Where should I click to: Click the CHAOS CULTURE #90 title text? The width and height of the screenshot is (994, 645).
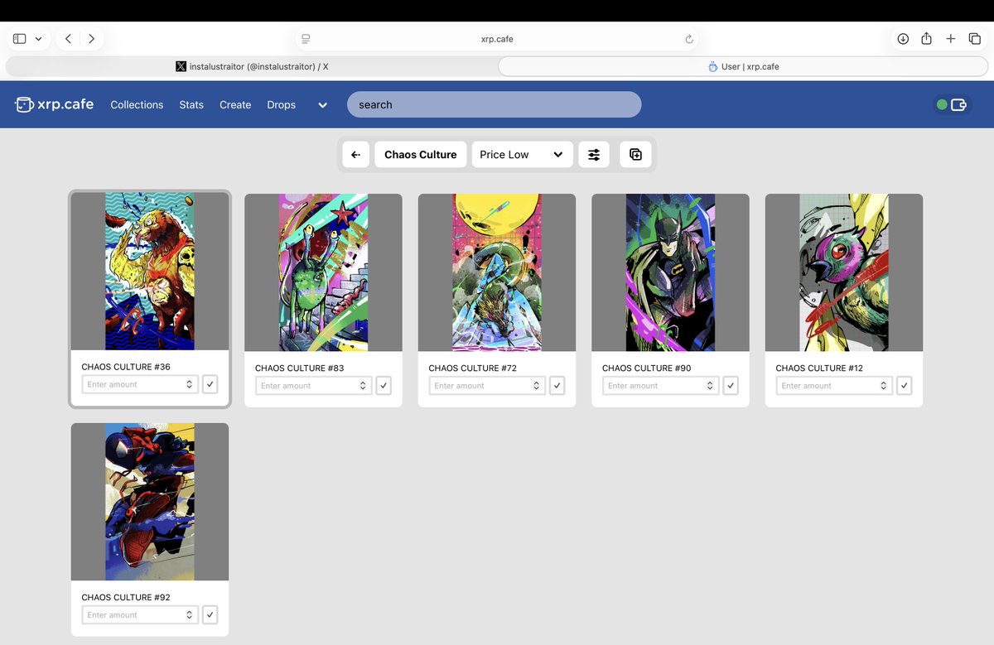tap(647, 368)
